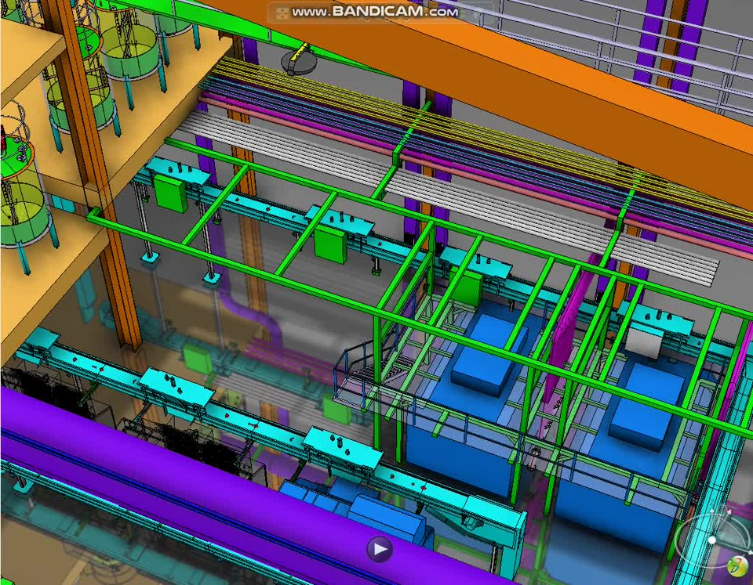753x585 pixels.
Task: Open the 3DS compass logo sphere
Action: point(738,566)
